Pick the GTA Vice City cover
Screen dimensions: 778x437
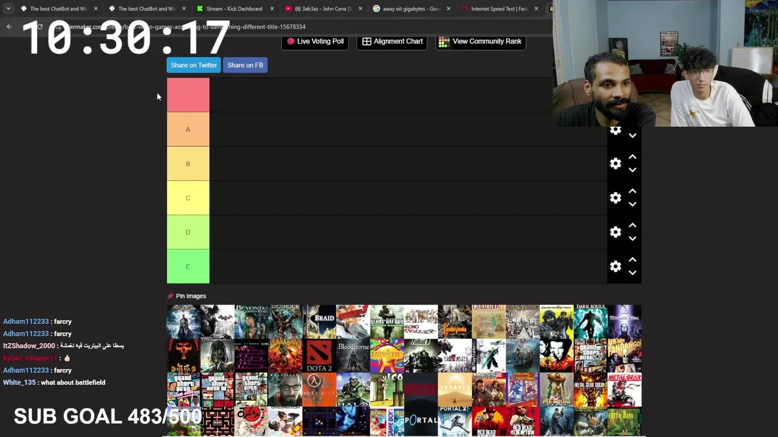(x=184, y=390)
